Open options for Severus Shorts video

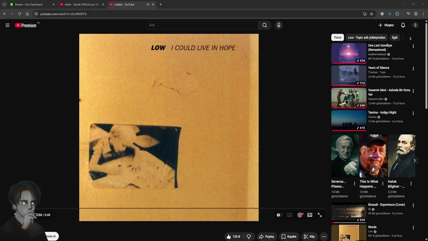[354, 183]
